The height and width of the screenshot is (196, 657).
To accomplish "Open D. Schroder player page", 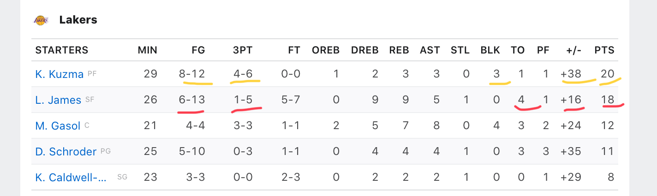I will click(66, 151).
